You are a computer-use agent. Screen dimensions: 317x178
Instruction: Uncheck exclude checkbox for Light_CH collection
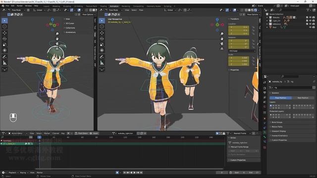tap(307, 21)
